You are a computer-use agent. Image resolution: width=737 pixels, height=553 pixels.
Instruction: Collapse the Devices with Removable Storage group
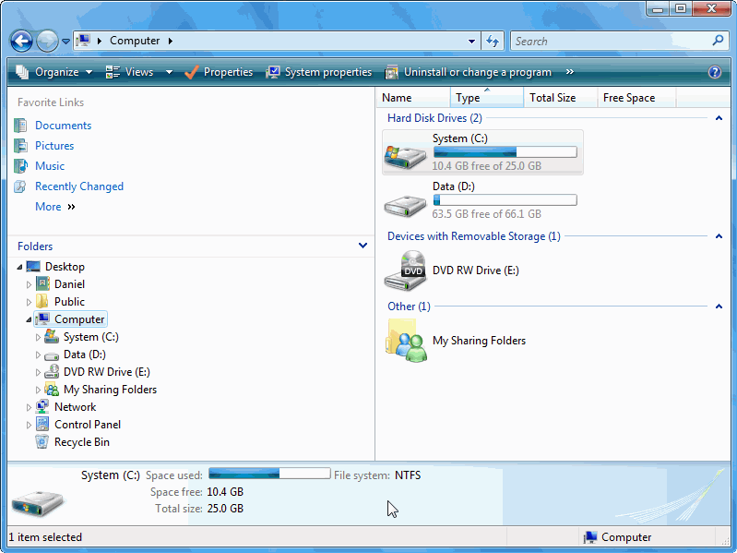718,236
